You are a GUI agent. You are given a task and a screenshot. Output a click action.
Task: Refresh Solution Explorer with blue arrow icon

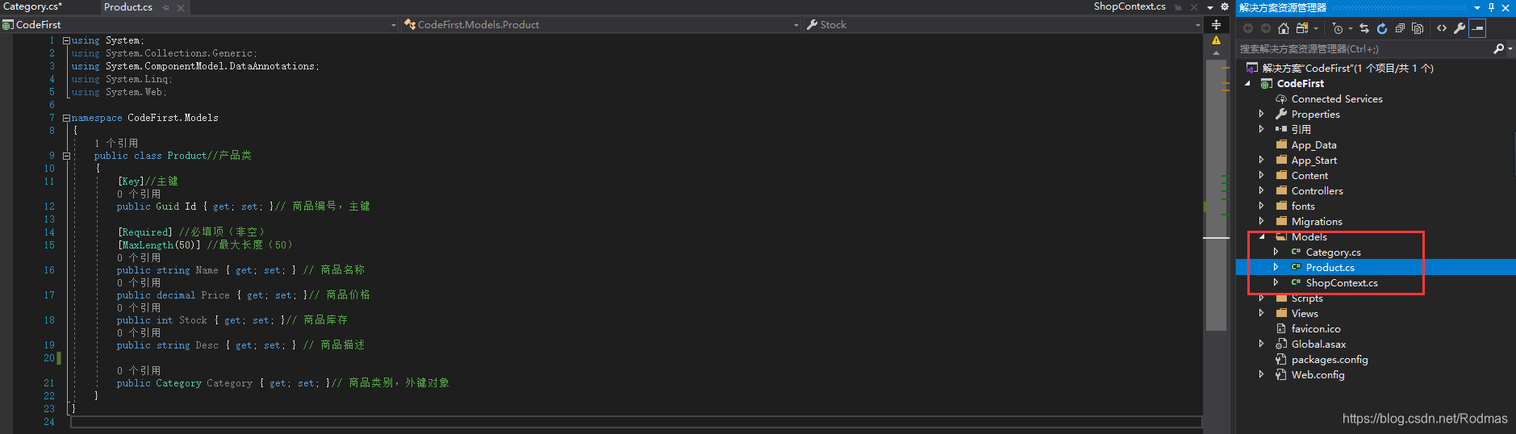[1382, 28]
